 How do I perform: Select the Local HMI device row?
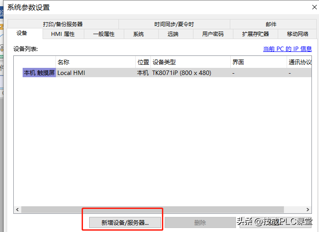(95, 73)
